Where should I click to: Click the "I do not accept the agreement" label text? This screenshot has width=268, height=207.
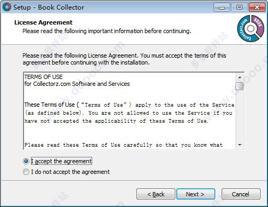pyautogui.click(x=70, y=172)
